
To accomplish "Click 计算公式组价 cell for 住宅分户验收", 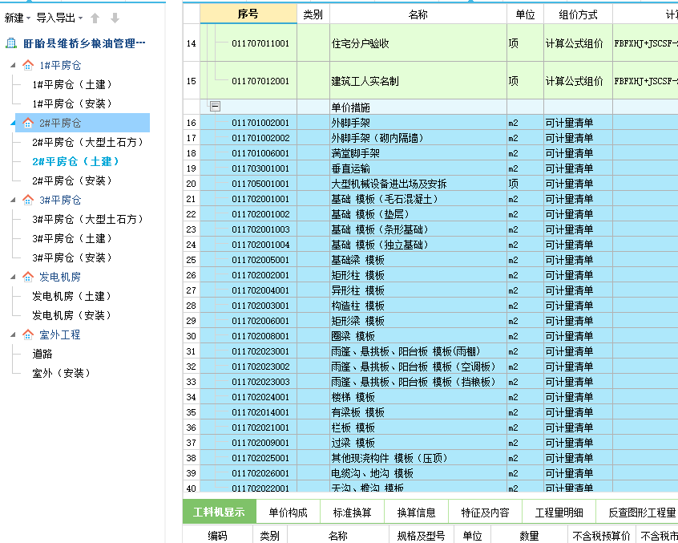I will (578, 43).
